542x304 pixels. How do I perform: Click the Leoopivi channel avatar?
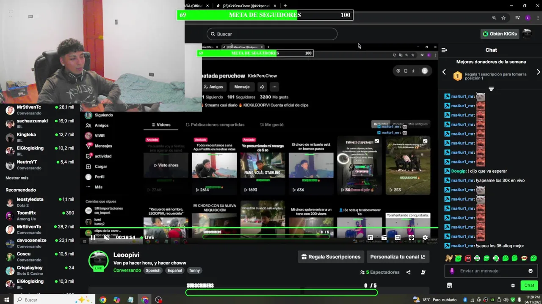click(x=98, y=261)
